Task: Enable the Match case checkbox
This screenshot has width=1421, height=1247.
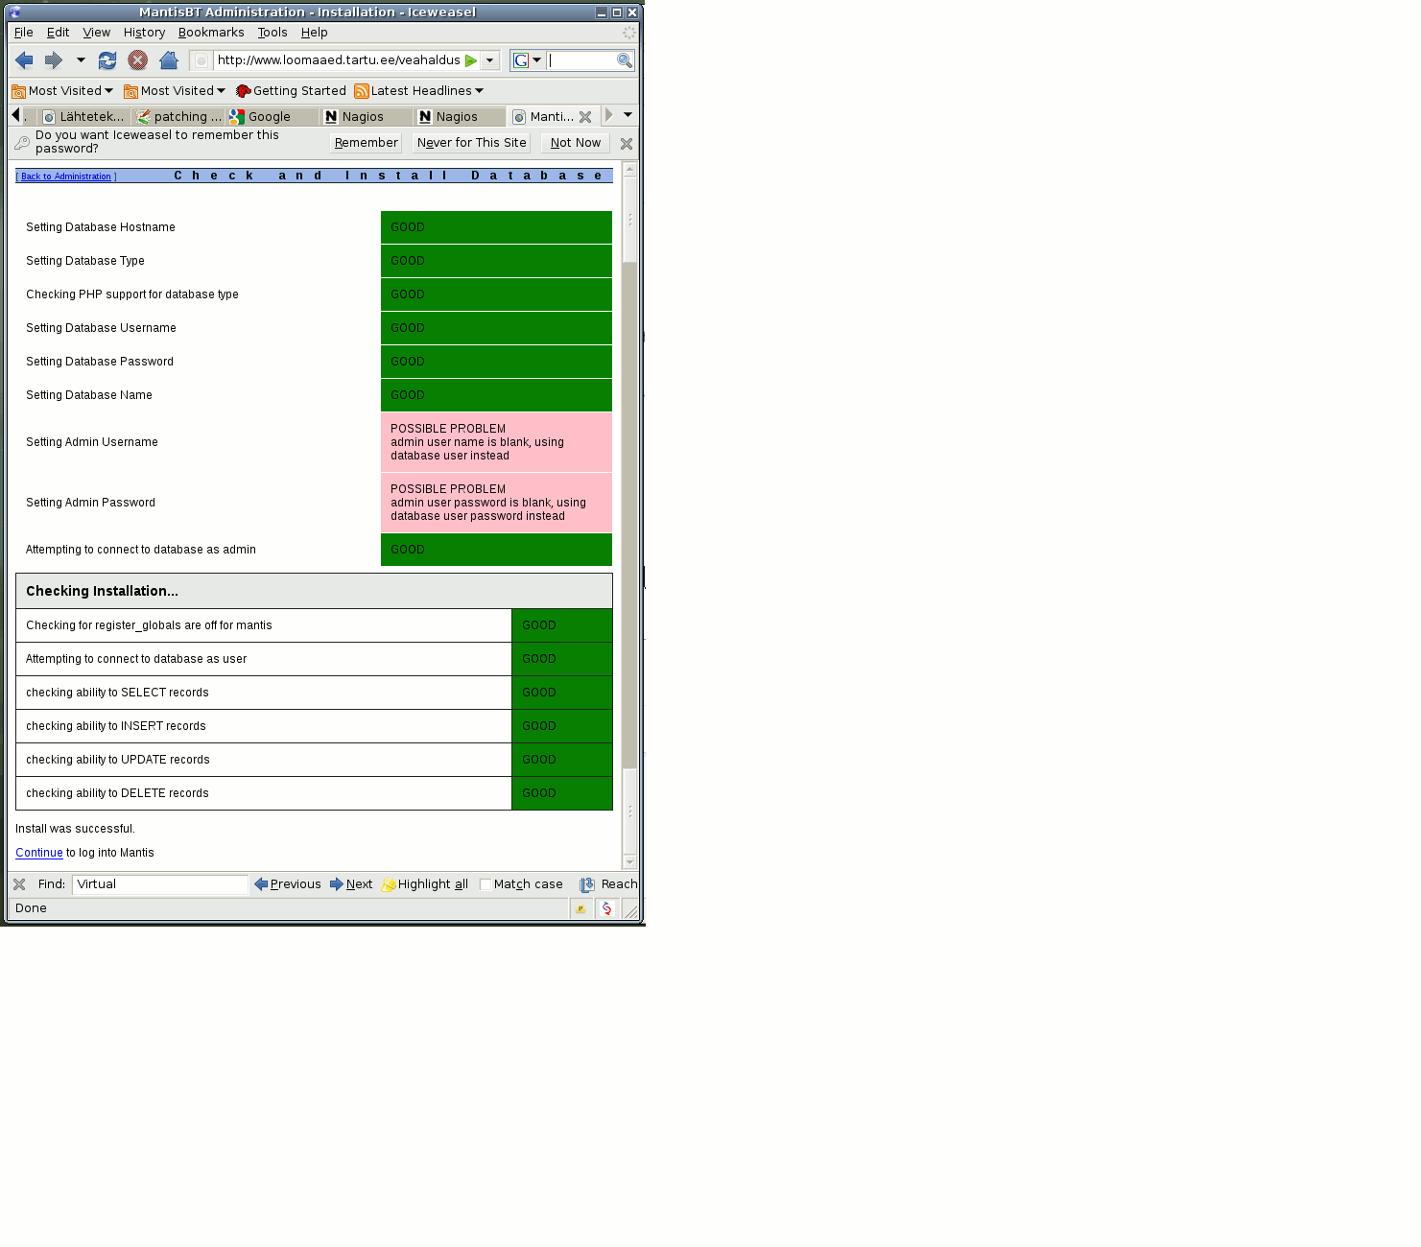Action: [x=486, y=884]
